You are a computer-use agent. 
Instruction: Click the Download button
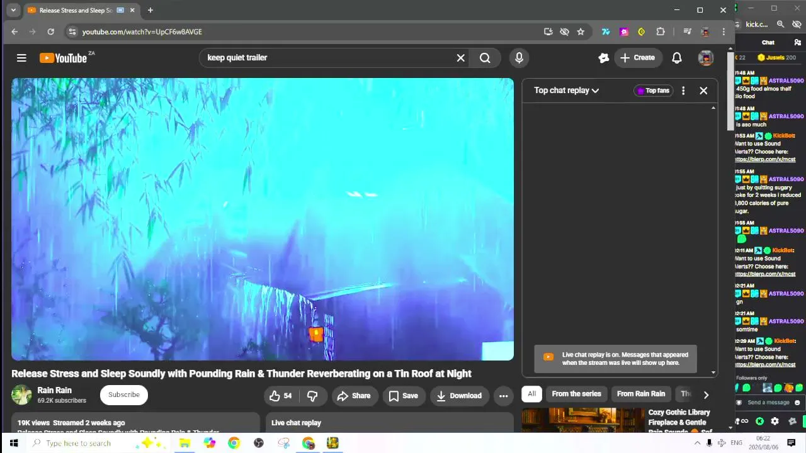(x=459, y=396)
